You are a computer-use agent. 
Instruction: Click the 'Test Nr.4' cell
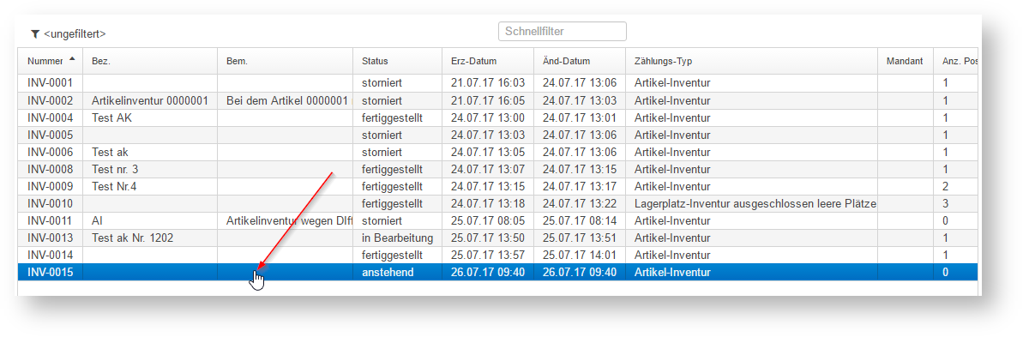tap(150, 186)
